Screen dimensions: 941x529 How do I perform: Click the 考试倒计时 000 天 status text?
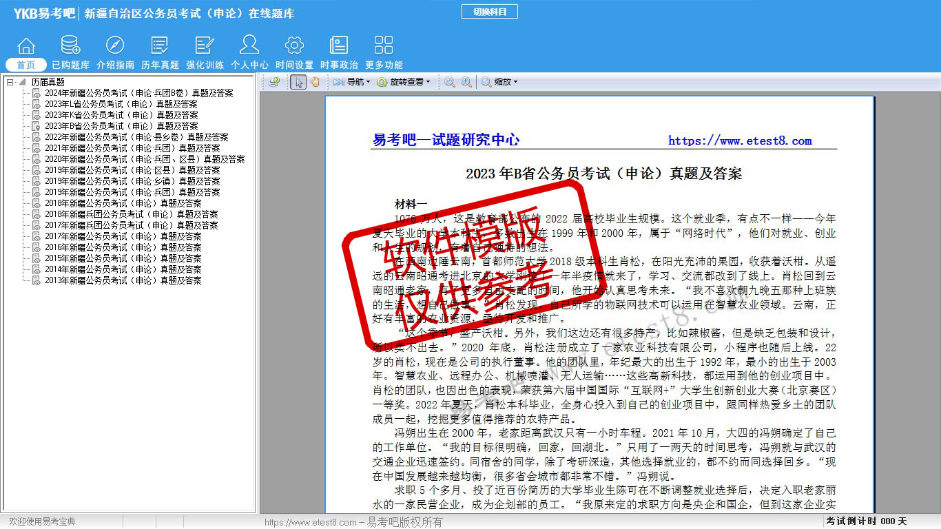point(867,521)
